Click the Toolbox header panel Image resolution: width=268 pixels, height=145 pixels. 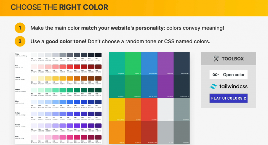tap(228, 59)
